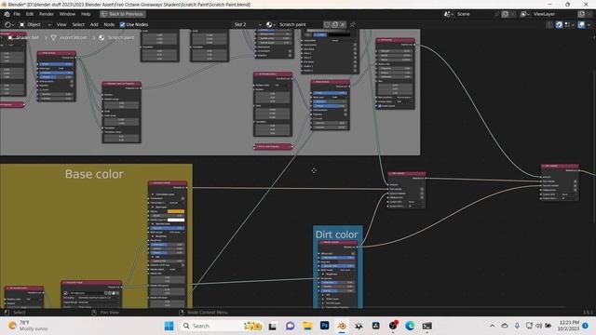Browse materials with the sphere icon
Image resolution: width=596 pixels, height=335 pixels.
pyautogui.click(x=271, y=25)
